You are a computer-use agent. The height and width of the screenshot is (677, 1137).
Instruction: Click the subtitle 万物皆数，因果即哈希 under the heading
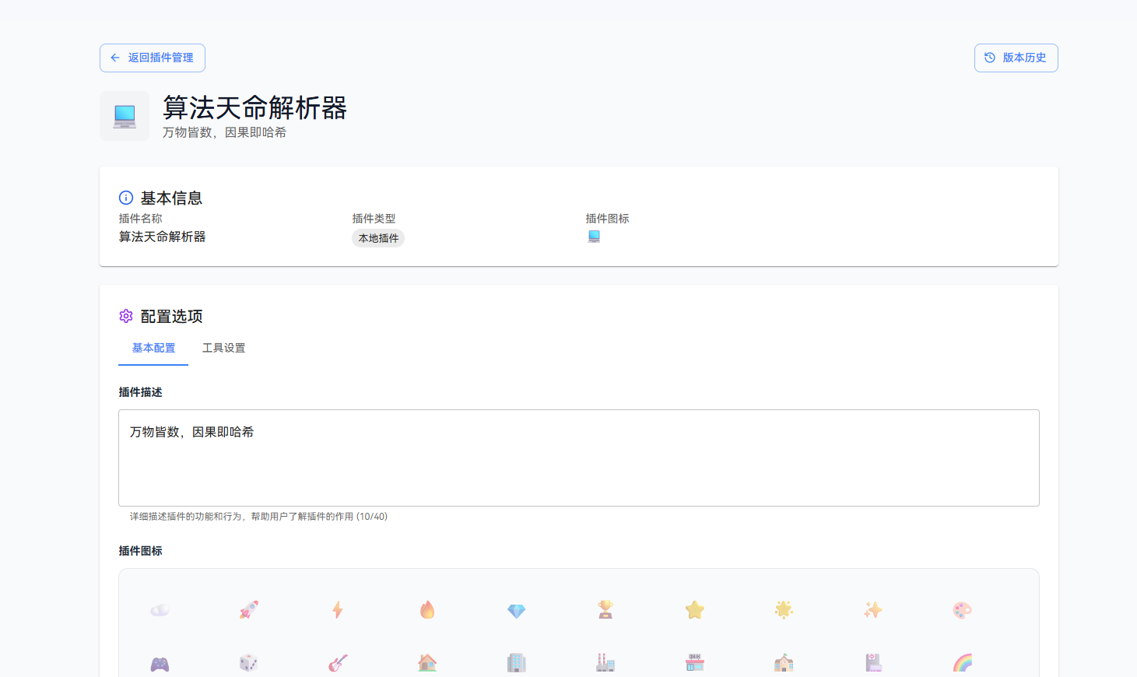coord(224,132)
